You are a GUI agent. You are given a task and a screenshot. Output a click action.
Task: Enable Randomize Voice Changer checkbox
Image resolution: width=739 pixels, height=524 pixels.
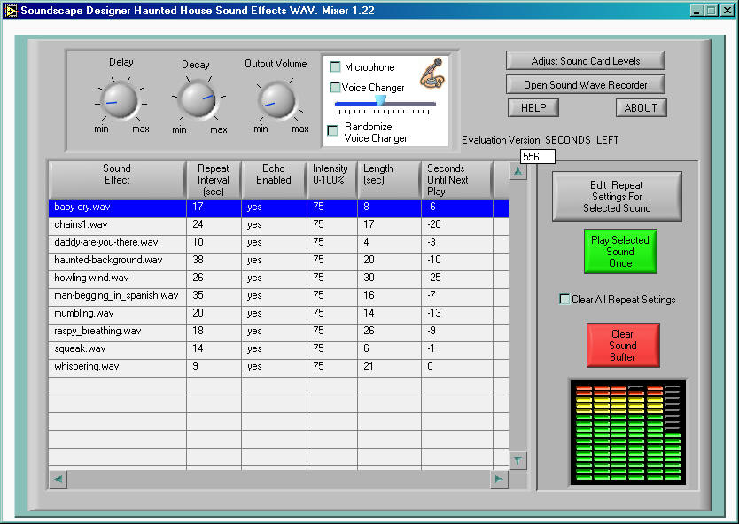coord(333,131)
